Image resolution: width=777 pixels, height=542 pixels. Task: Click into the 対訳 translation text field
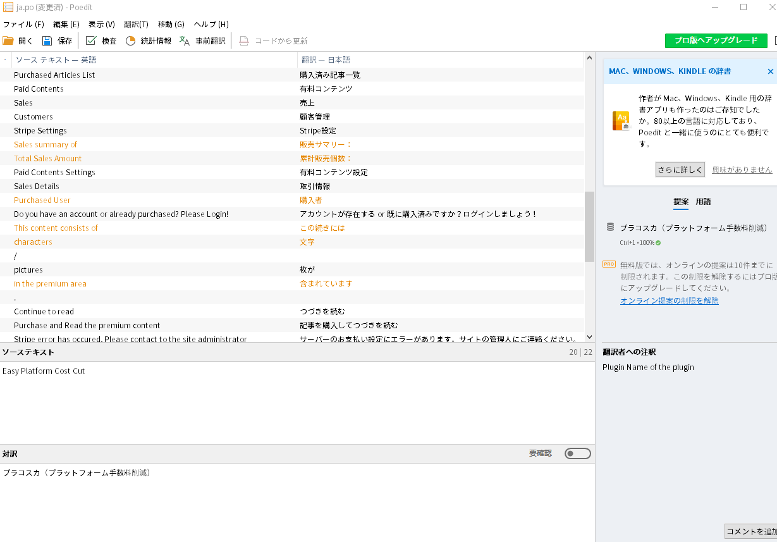[297, 502]
